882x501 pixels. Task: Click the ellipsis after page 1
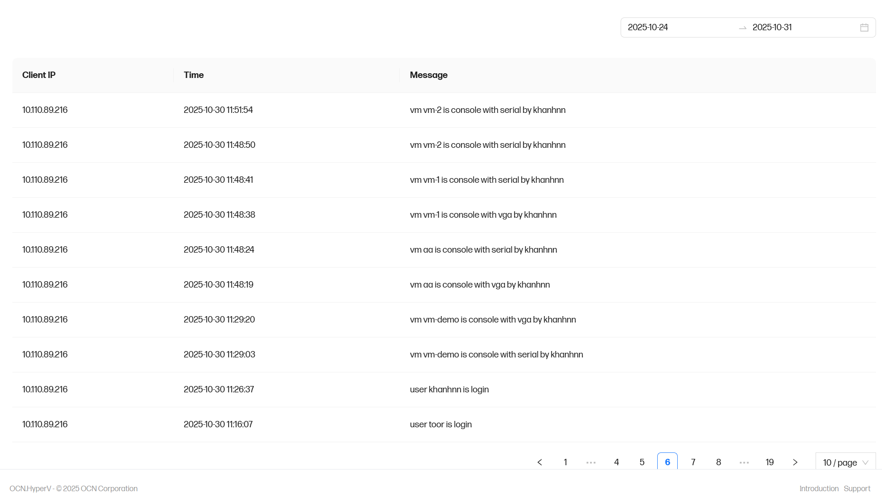click(591, 462)
